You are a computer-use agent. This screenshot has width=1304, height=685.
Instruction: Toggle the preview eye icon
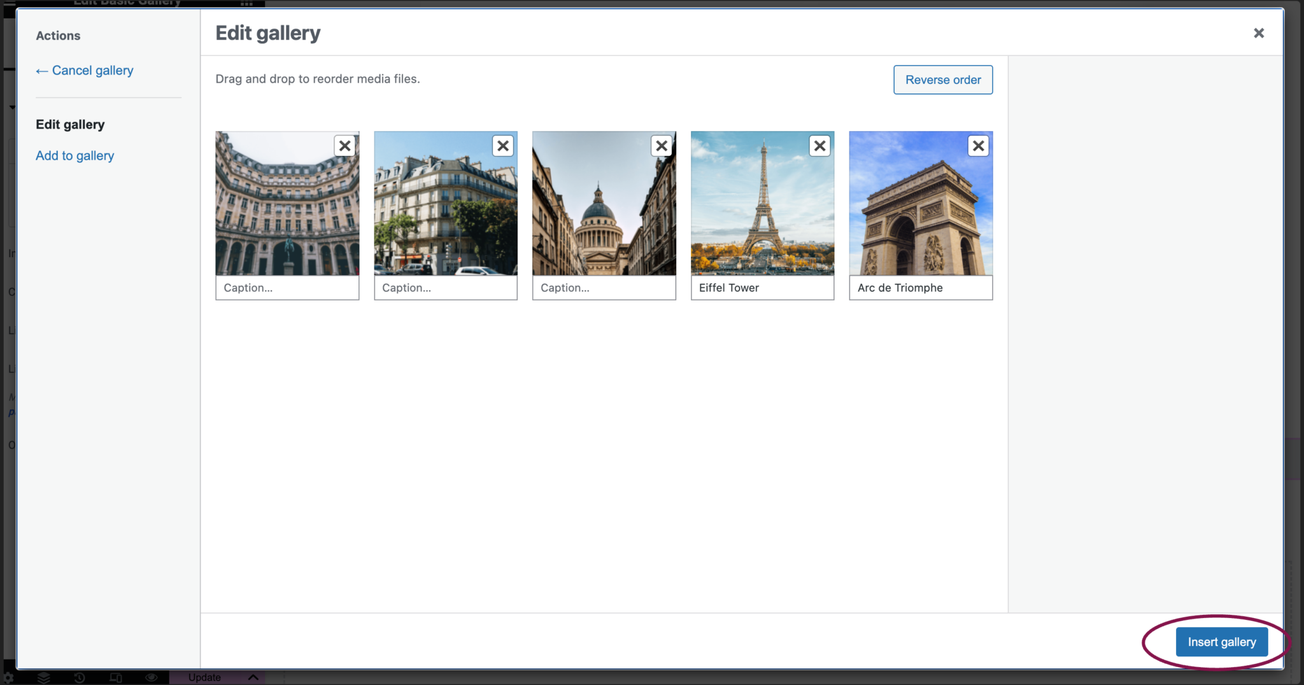pos(152,677)
